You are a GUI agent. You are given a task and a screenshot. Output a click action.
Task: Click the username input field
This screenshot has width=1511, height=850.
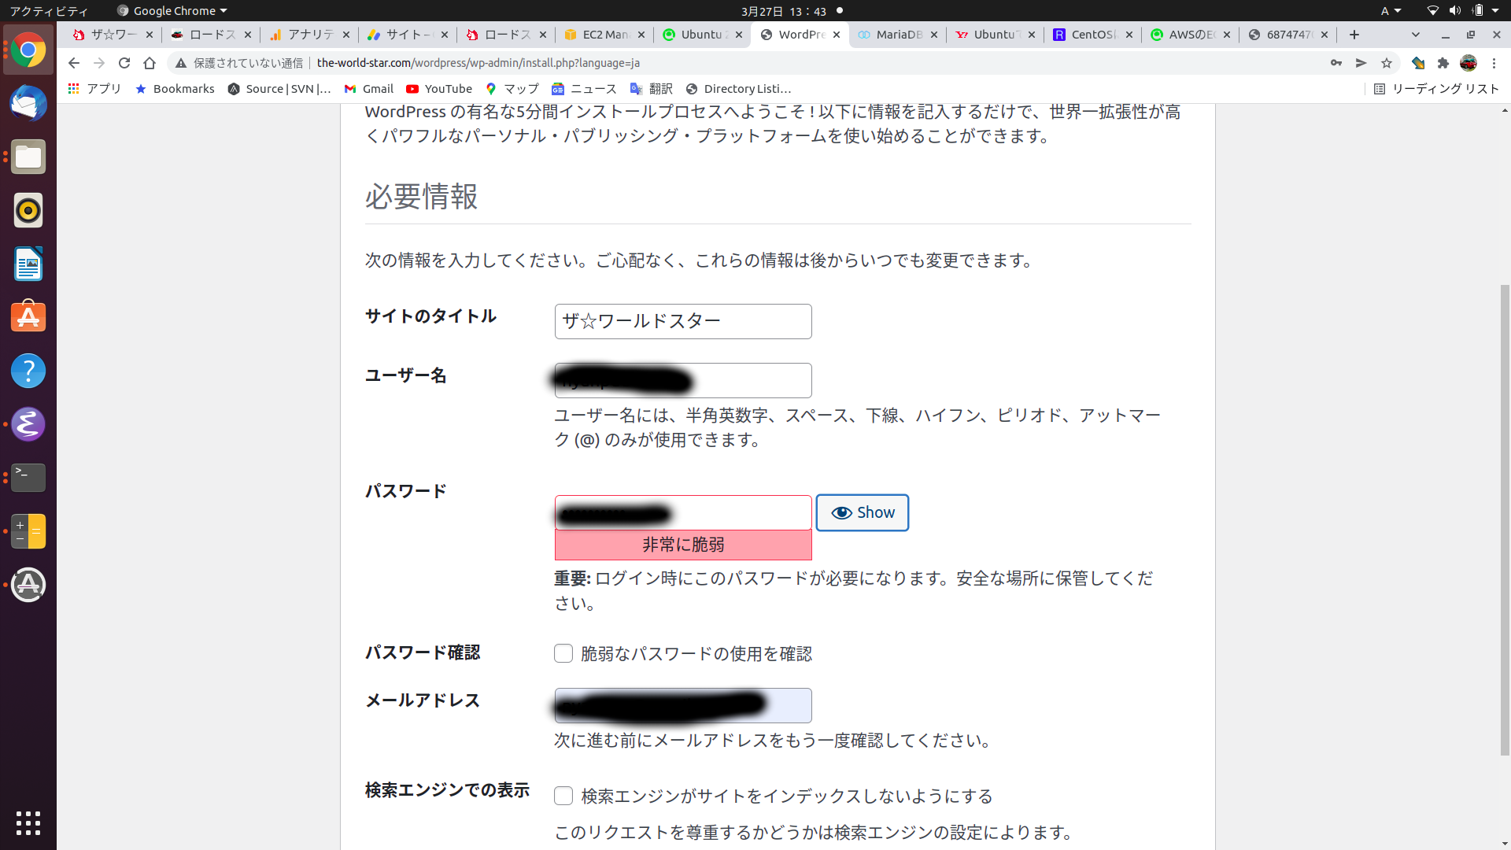(683, 380)
